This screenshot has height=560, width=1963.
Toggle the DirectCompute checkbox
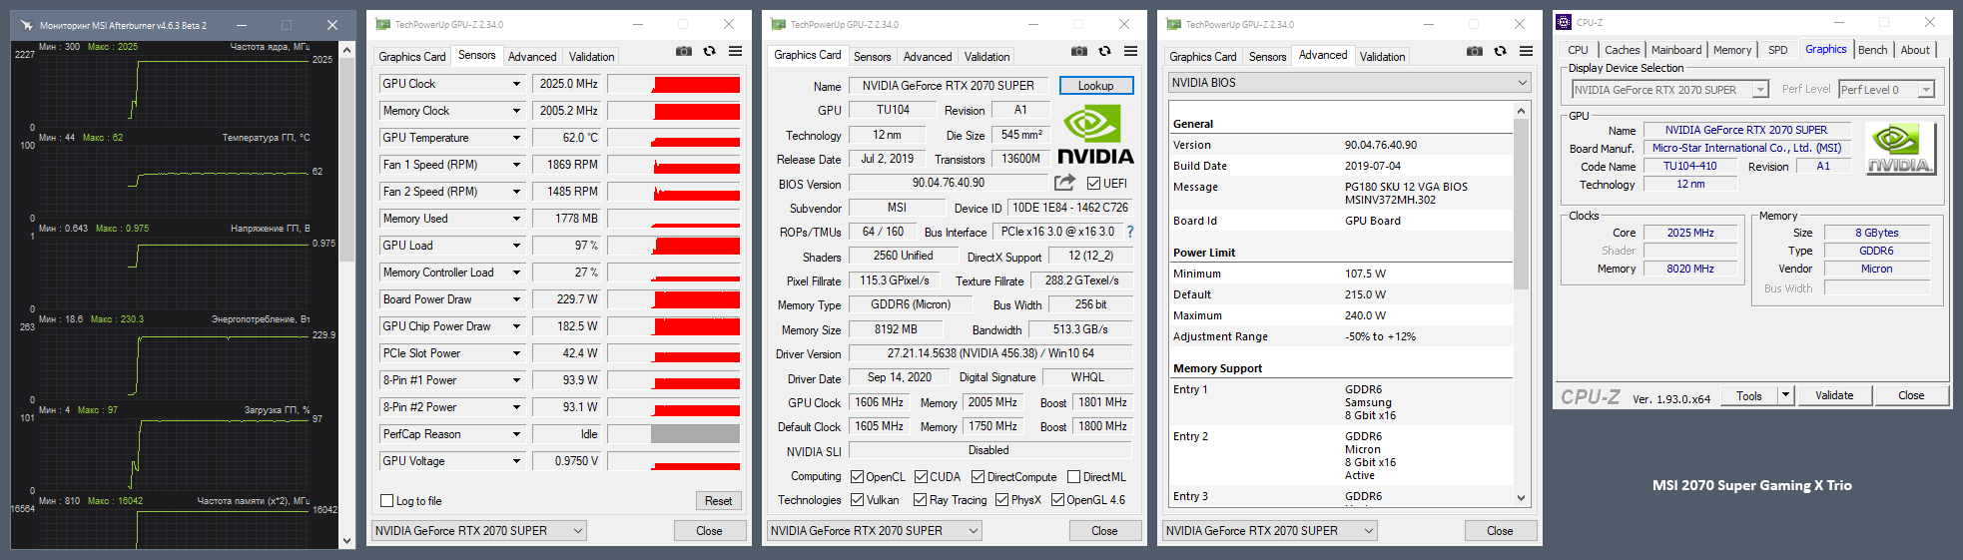coord(978,477)
